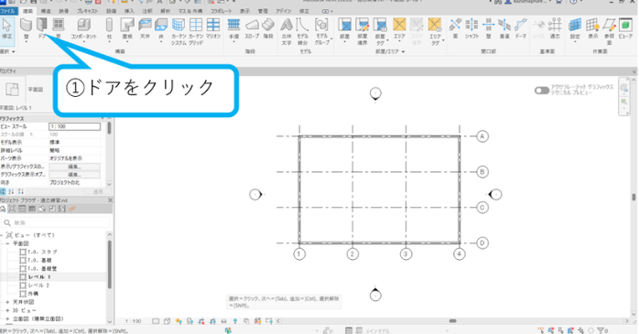Screen dimensions: 639x334
Task: Select the Model Line (モデル線分) tool
Action: (302, 31)
